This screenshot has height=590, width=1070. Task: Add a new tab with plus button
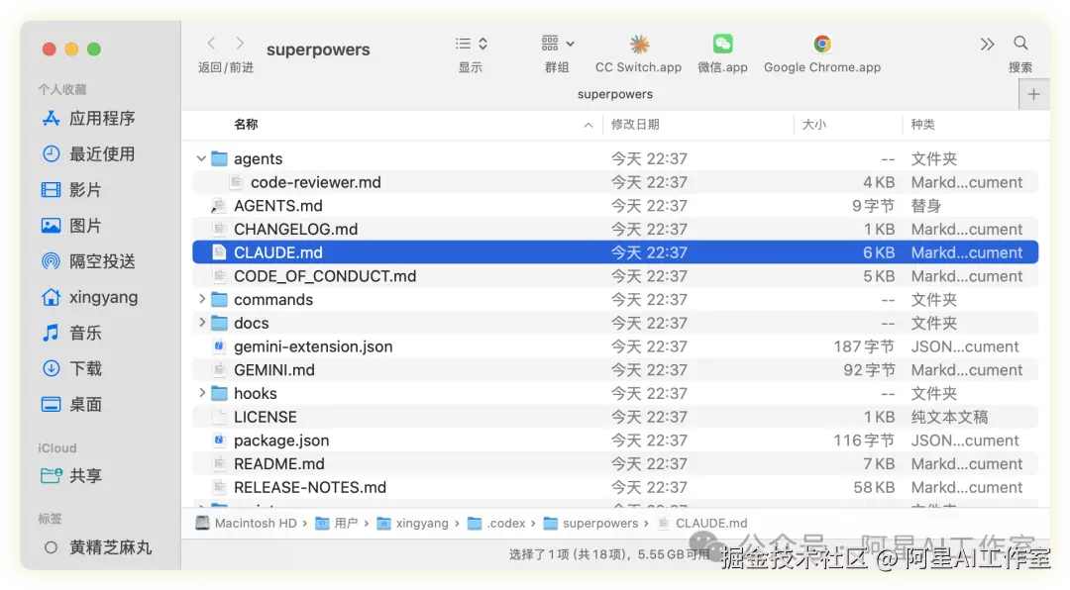pyautogui.click(x=1033, y=94)
